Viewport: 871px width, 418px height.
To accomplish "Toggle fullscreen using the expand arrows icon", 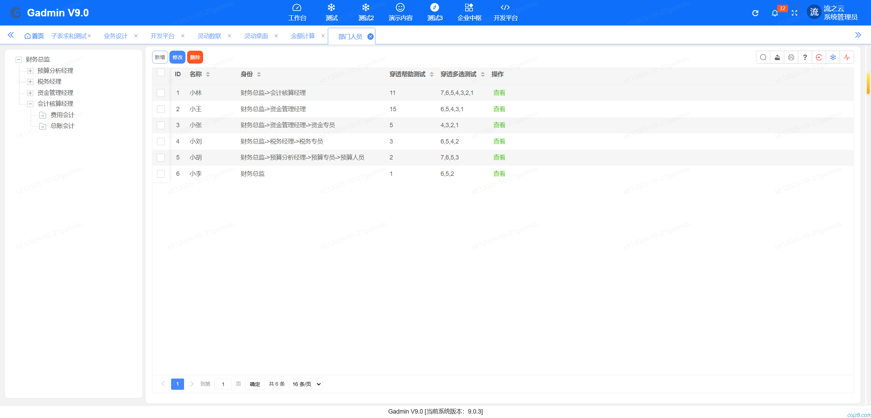I will click(x=794, y=13).
